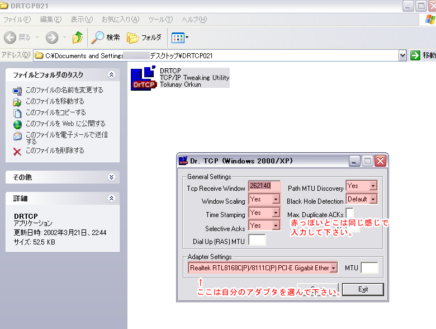Click the envelope e-mail task icon
Screen dimensions: 436x329
[x=17, y=136]
